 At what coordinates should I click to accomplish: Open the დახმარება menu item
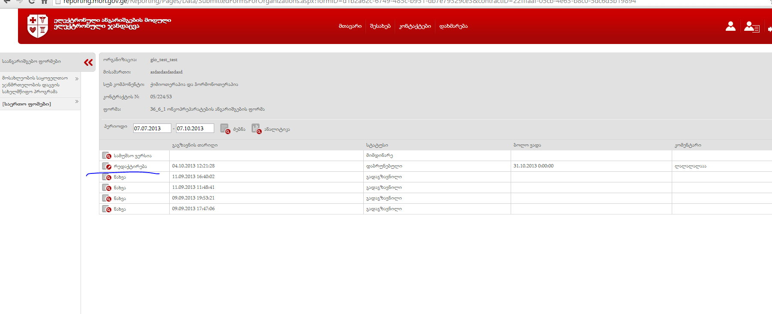[453, 26]
